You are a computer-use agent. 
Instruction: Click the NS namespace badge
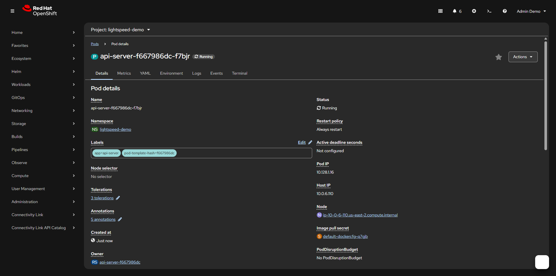[95, 129]
